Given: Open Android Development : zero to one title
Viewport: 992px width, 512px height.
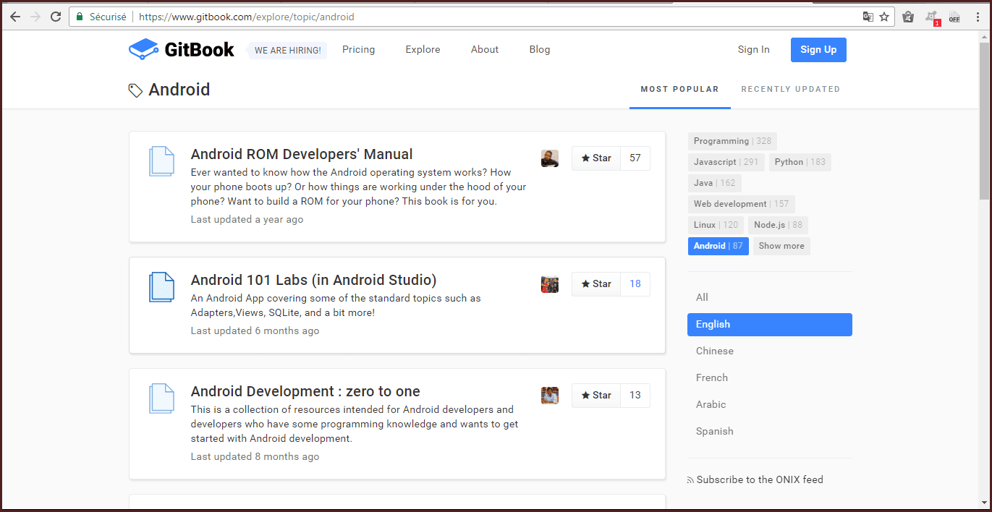Looking at the screenshot, I should (305, 391).
